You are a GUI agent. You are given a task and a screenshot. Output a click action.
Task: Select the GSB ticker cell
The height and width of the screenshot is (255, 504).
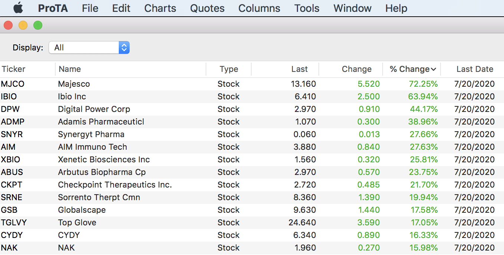(9, 210)
